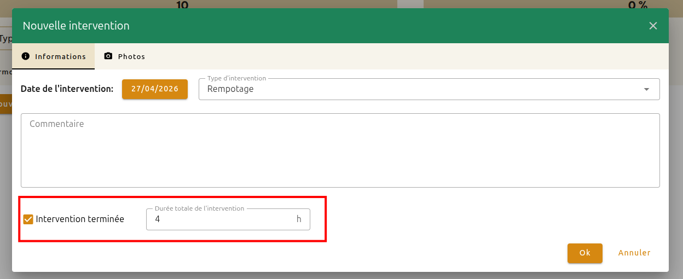Switch to the Informations tab

(x=54, y=56)
